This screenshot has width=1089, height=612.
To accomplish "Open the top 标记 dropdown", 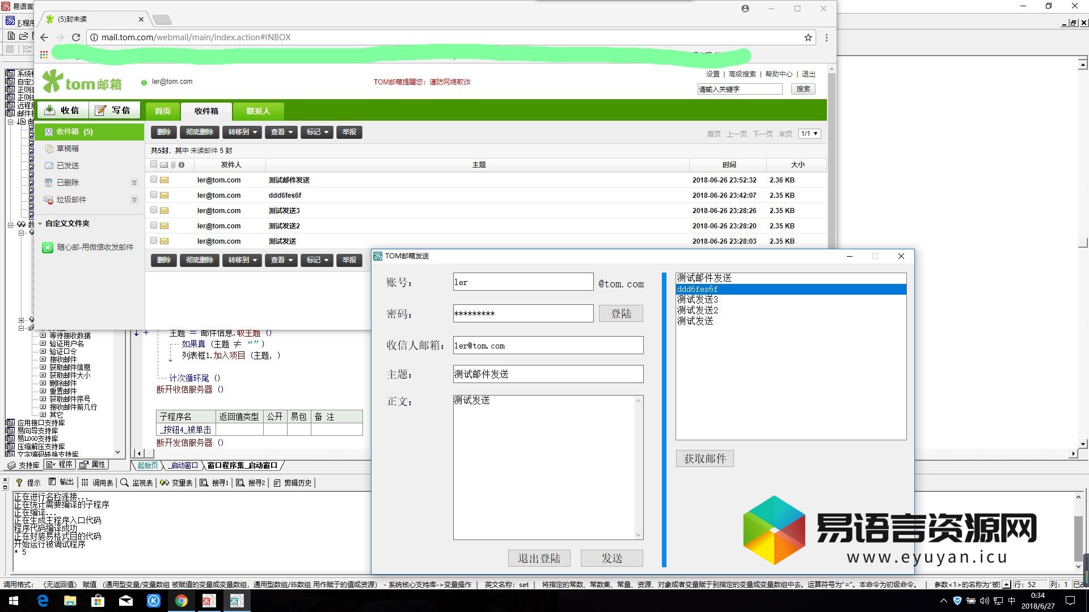I will [x=317, y=132].
